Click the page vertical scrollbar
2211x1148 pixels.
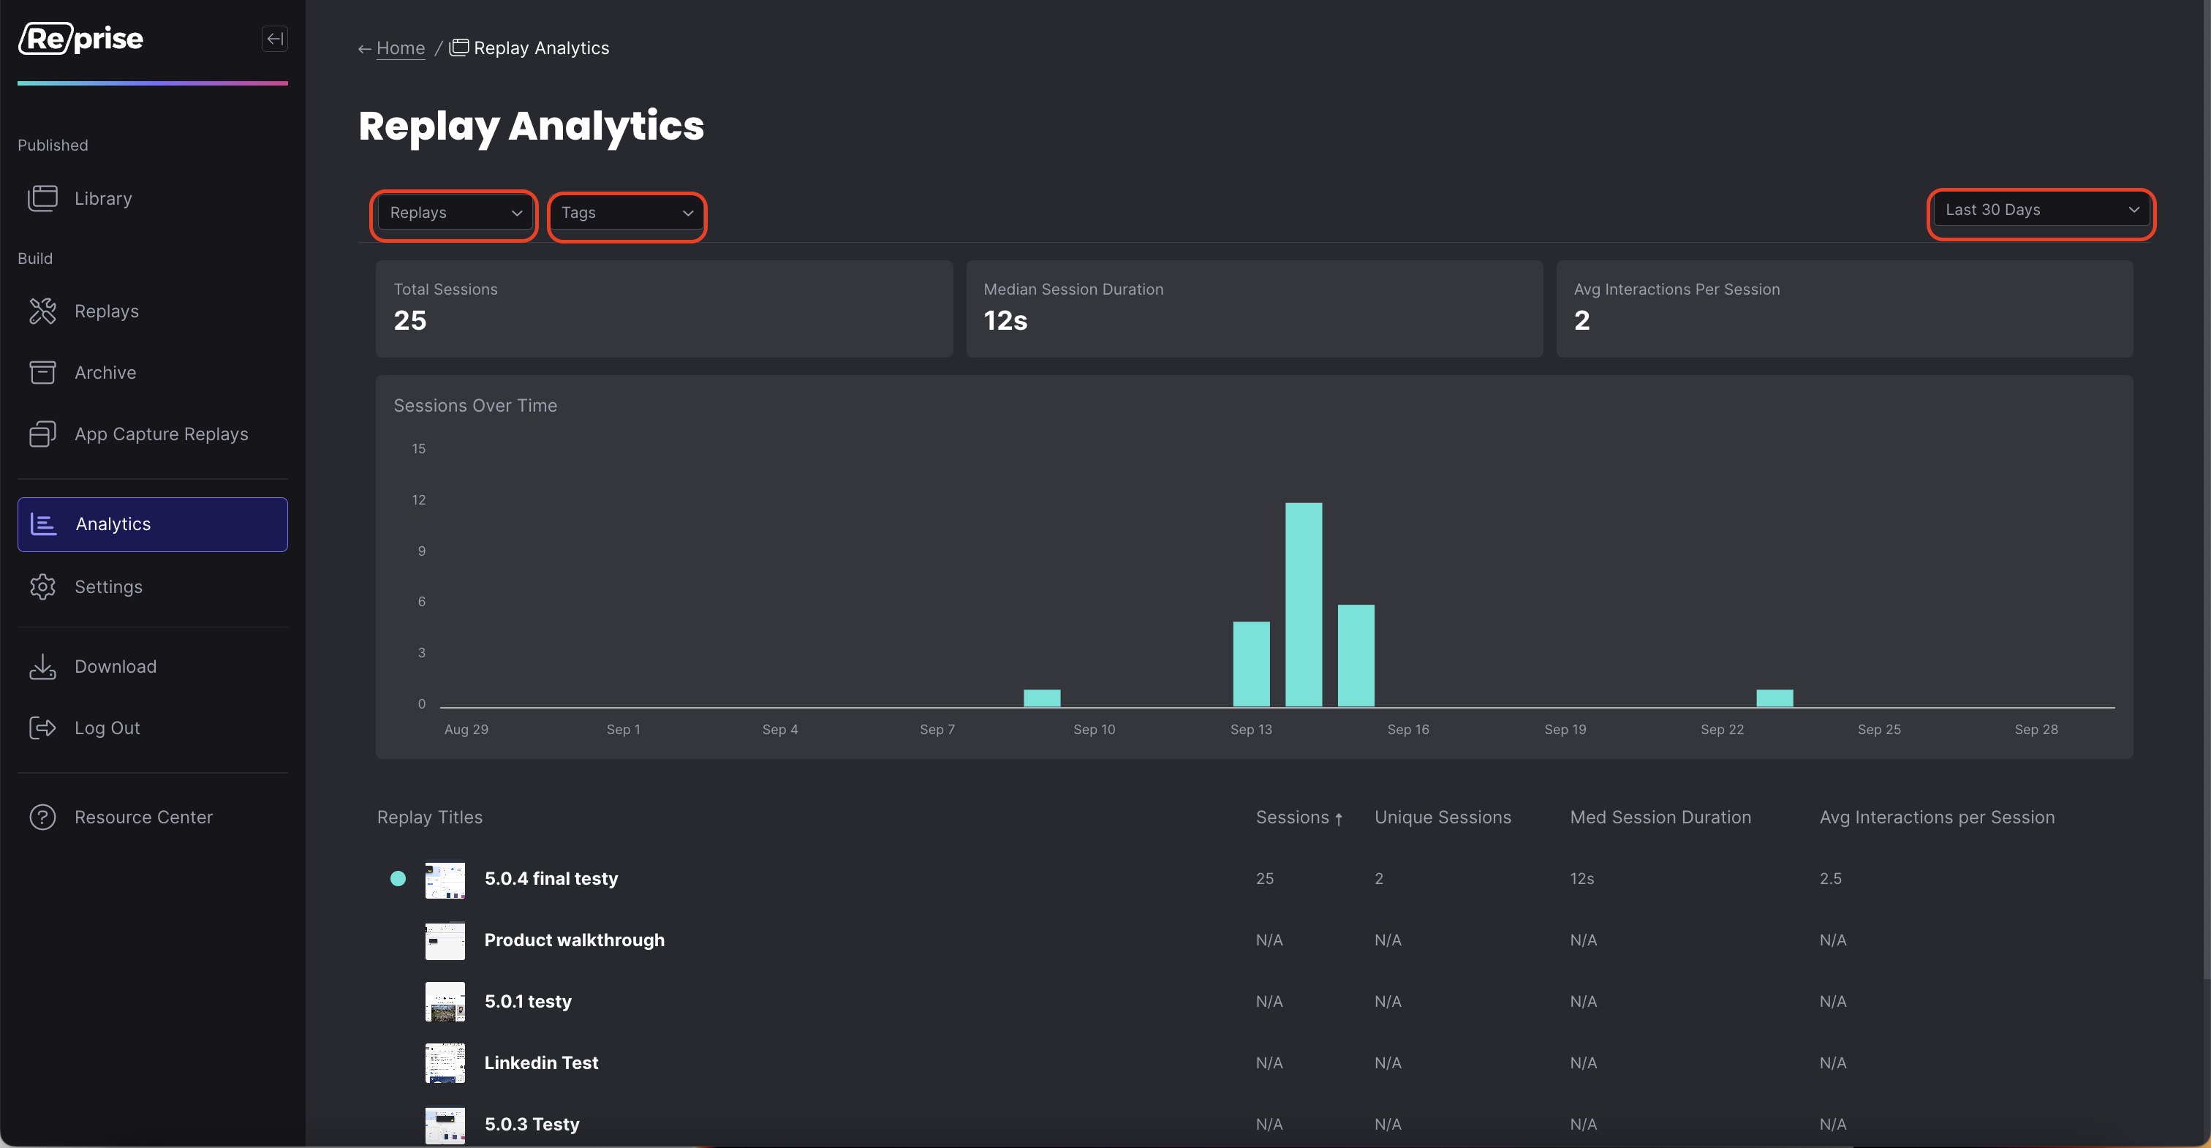[x=2206, y=489]
